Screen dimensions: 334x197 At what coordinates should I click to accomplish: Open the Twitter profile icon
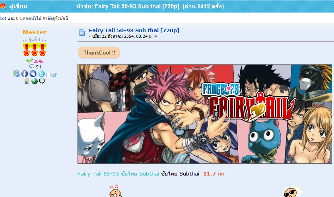tap(41, 74)
